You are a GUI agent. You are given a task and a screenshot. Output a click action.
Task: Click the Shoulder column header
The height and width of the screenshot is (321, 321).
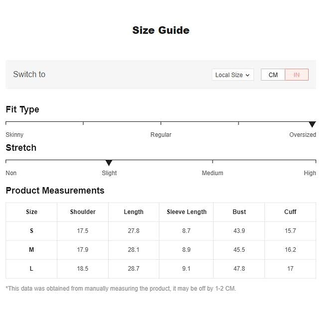[x=83, y=212]
